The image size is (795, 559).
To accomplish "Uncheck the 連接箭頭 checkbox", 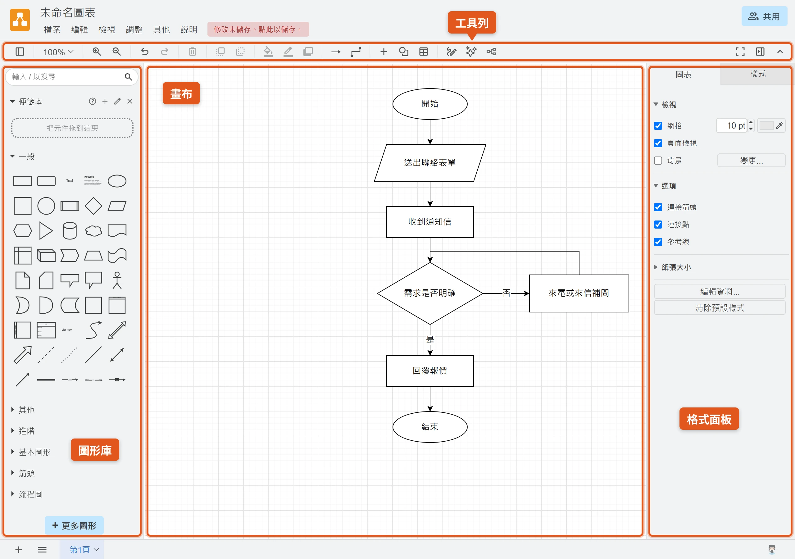I will pos(658,207).
